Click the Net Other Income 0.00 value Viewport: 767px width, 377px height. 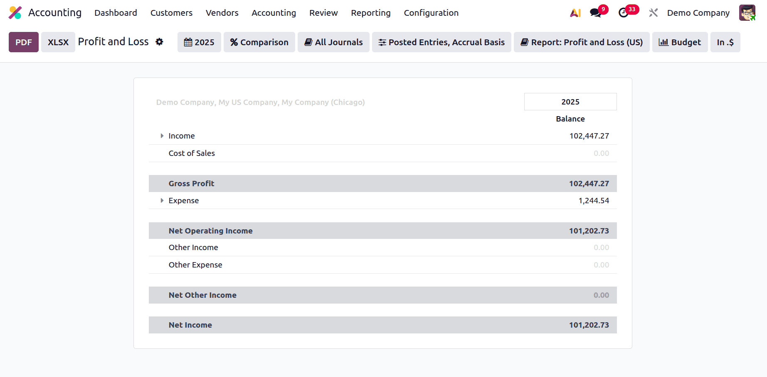pyautogui.click(x=601, y=295)
